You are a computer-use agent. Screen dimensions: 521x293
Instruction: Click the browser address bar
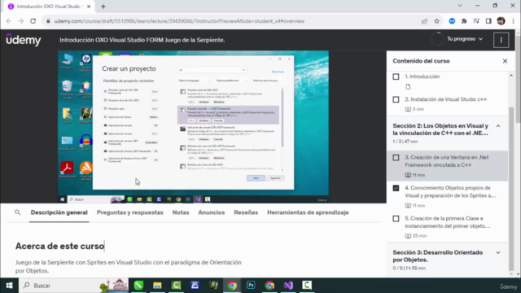click(233, 21)
